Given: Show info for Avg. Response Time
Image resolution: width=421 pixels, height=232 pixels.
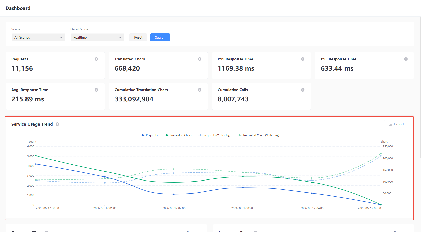Looking at the screenshot, I should point(96,90).
